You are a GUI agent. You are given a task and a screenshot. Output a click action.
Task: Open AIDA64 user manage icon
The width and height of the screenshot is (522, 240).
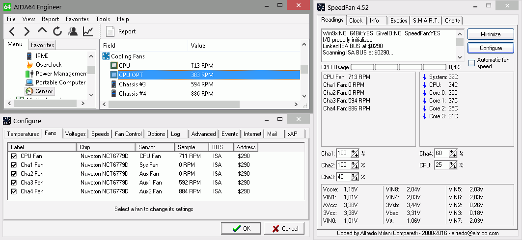pos(73,31)
